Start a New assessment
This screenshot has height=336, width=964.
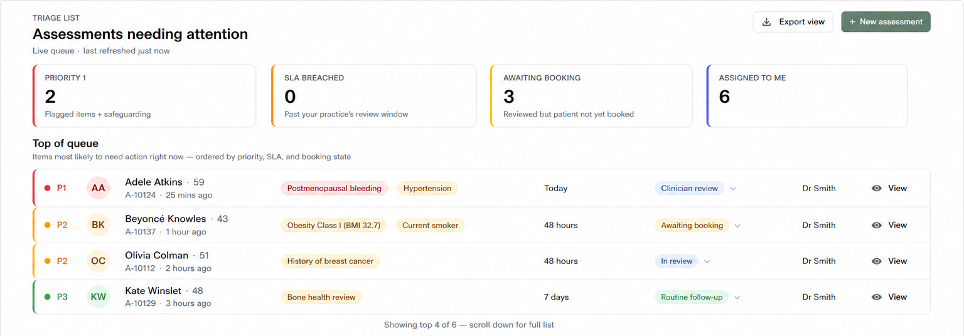(x=886, y=22)
